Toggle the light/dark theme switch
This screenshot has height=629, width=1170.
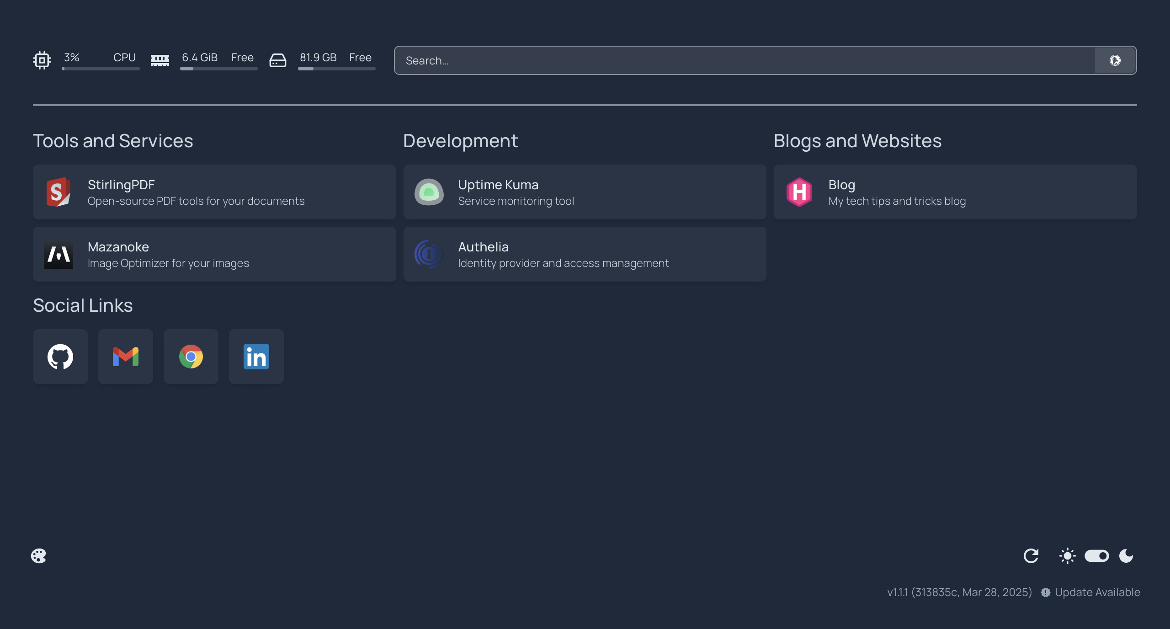point(1097,556)
